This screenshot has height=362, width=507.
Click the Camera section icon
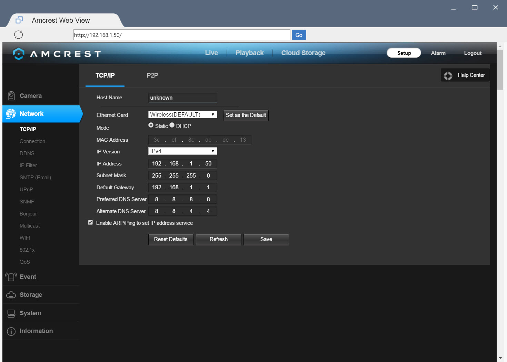coord(11,96)
